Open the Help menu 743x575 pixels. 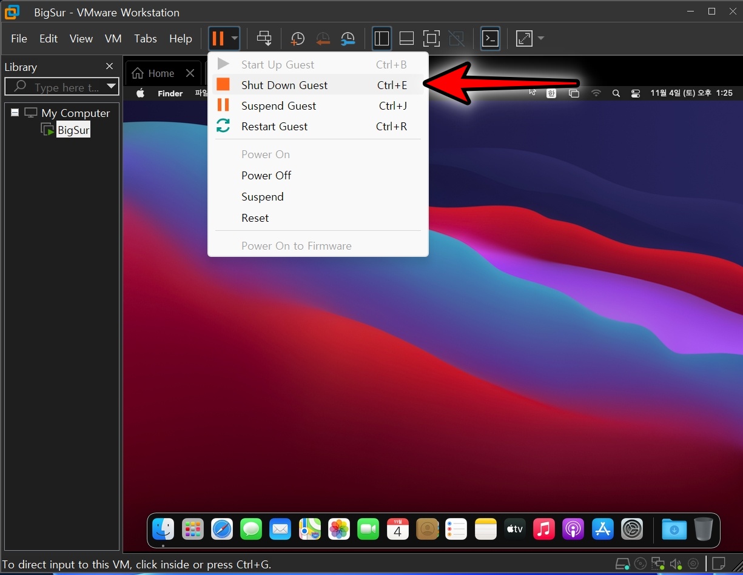coord(181,39)
